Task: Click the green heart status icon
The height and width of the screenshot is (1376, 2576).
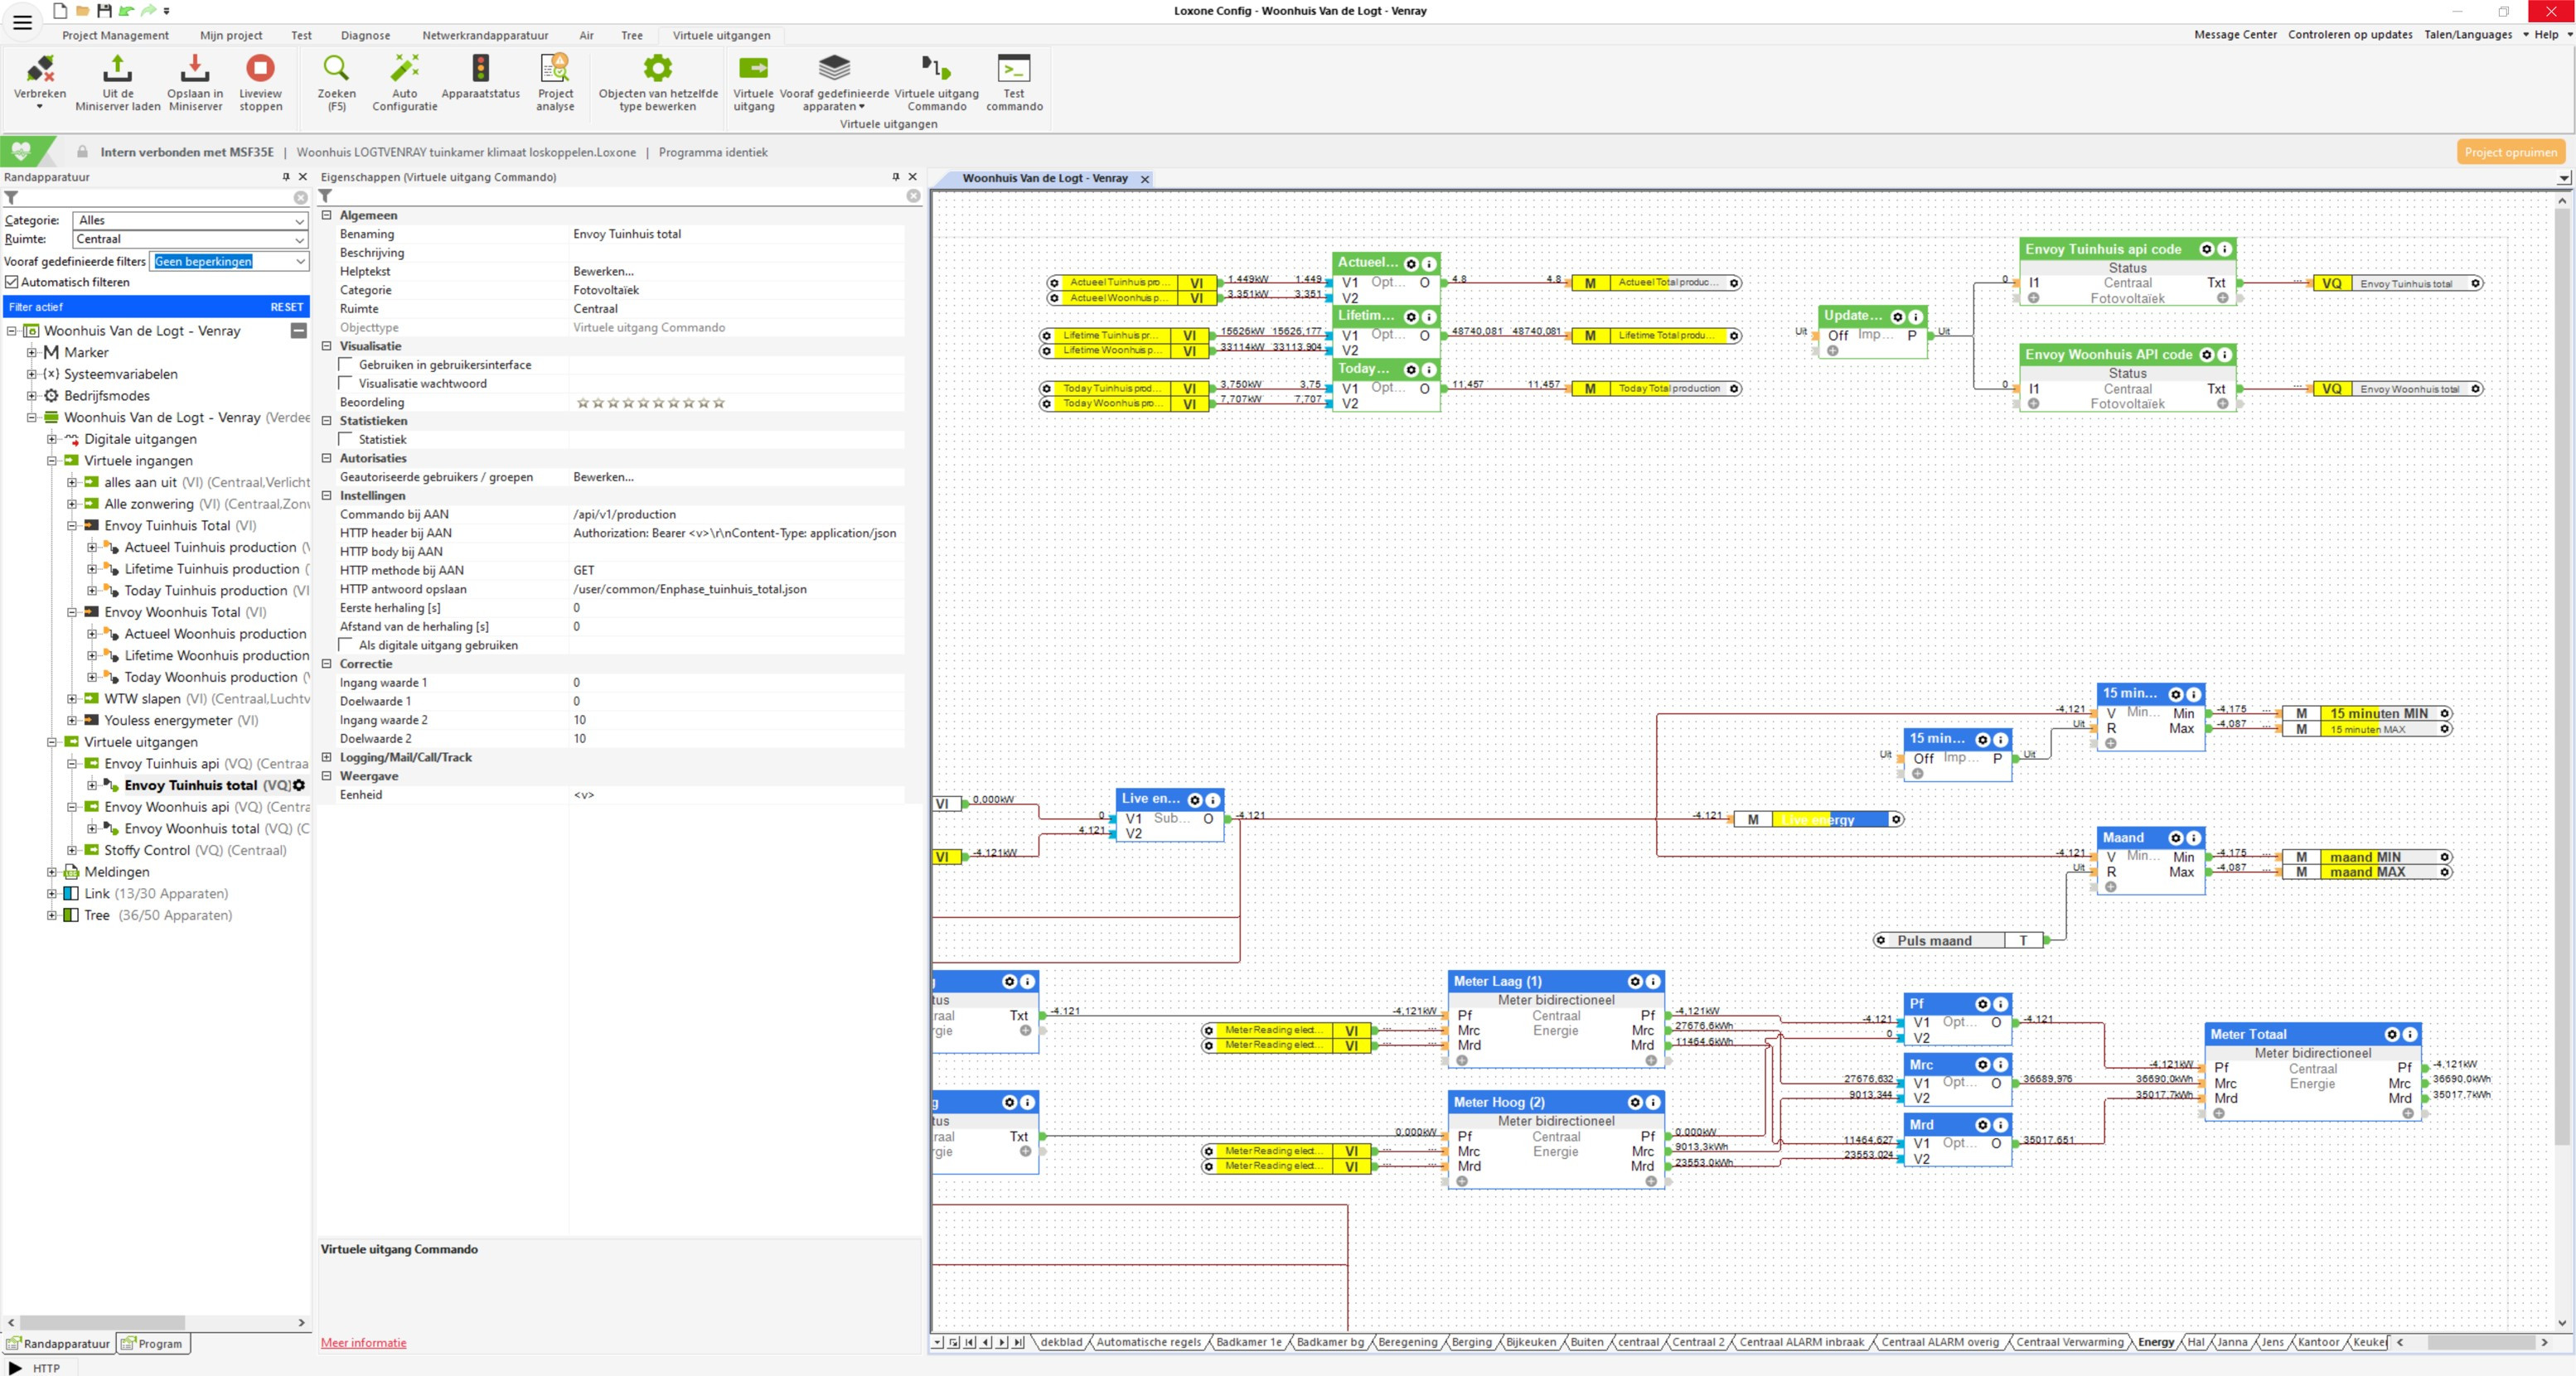Action: tap(21, 152)
